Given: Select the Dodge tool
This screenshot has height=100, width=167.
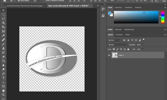Looking at the screenshot, I should point(3,69).
